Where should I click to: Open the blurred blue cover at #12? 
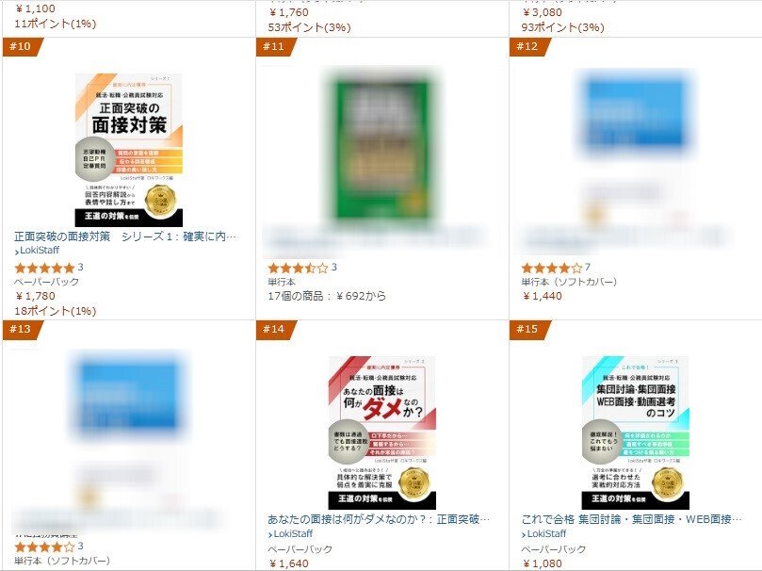[636, 113]
